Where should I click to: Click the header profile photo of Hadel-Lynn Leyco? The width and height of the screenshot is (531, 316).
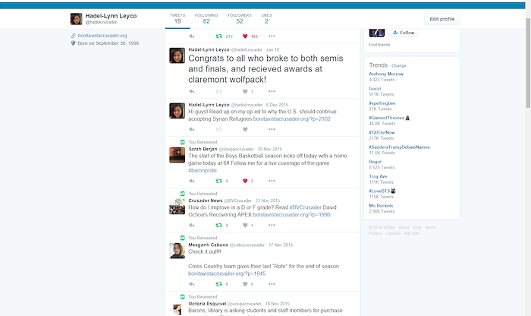76,19
